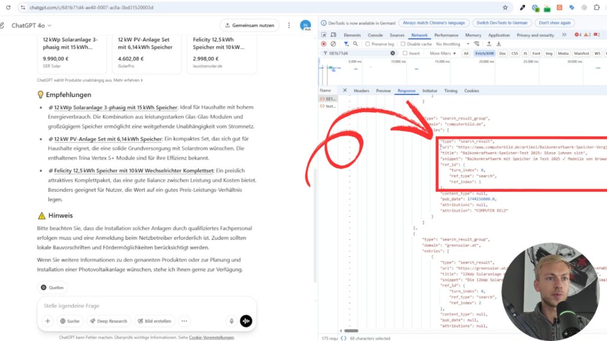Focus the Stelle irgendeine Frage input
Image resolution: width=607 pixels, height=341 pixels.
pyautogui.click(x=146, y=306)
